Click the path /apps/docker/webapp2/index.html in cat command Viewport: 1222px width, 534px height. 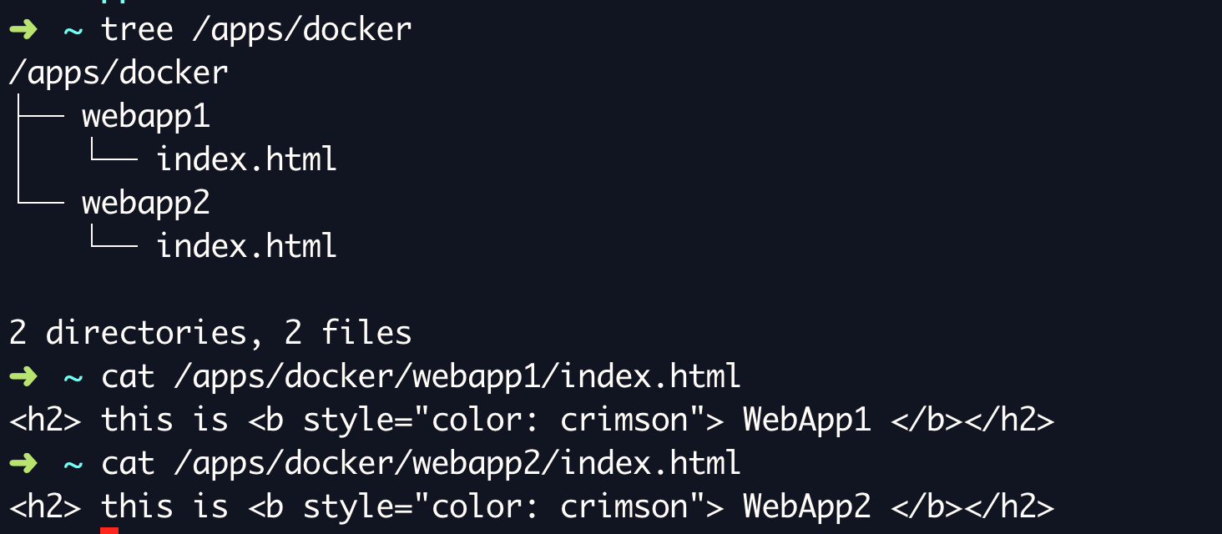(457, 464)
